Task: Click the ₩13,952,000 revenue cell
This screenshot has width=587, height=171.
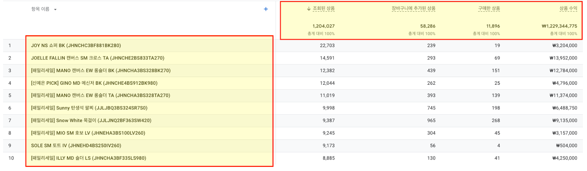Action: [x=563, y=58]
